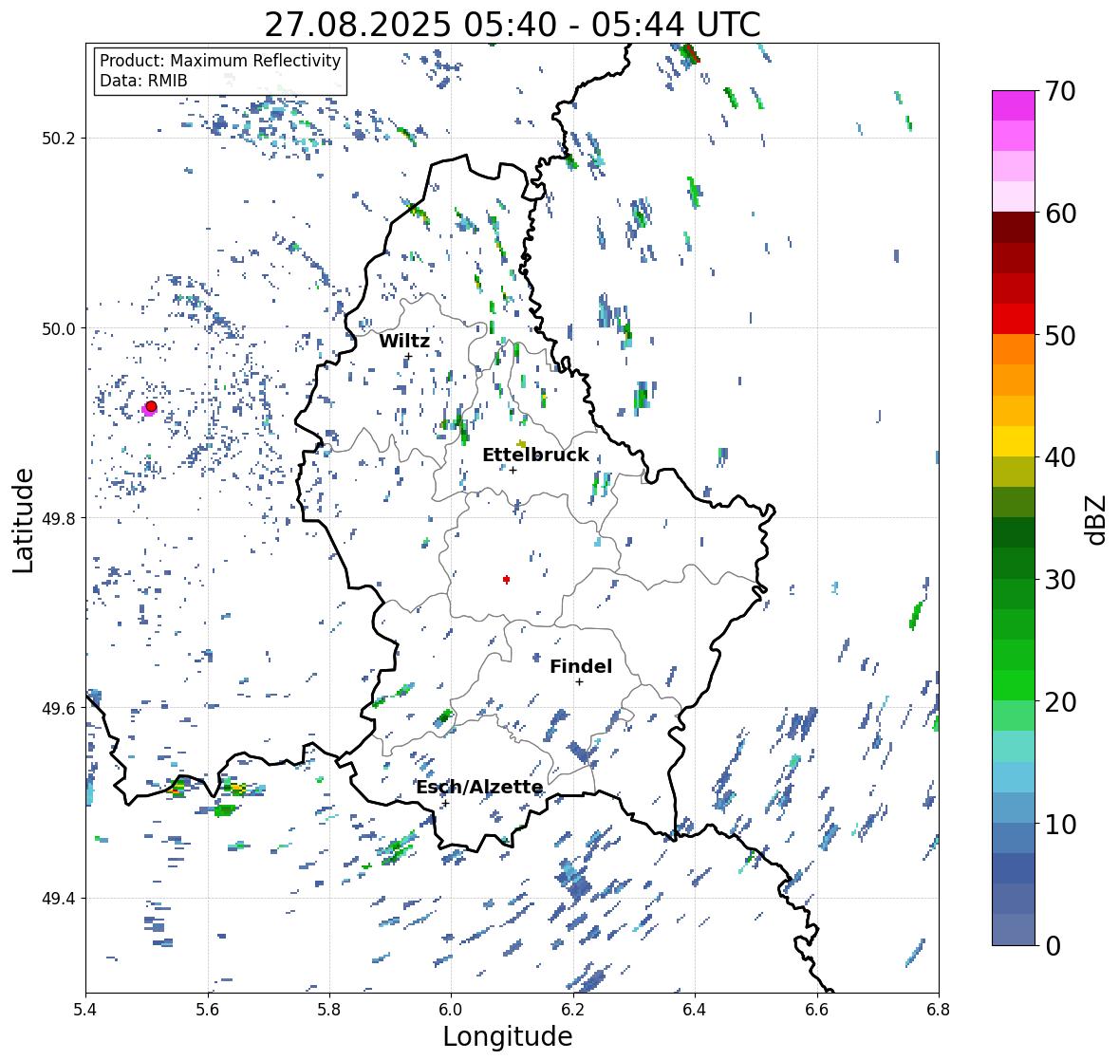The height and width of the screenshot is (1060, 1119).
Task: Click the 'Product: Maximum Reflectivity' legend text
Action: point(220,61)
